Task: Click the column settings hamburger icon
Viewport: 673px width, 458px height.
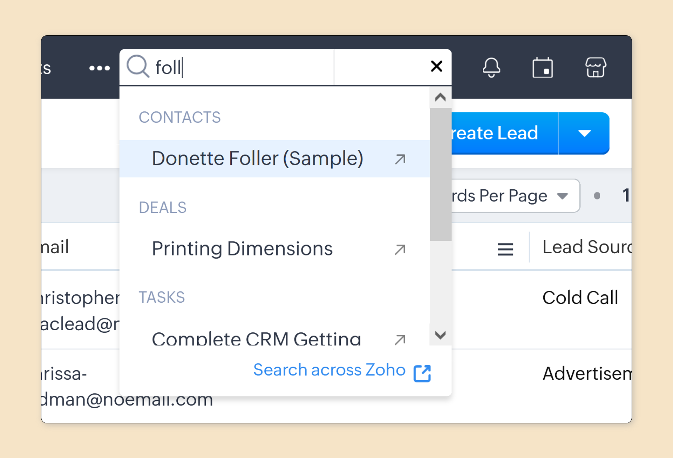Action: 505,249
